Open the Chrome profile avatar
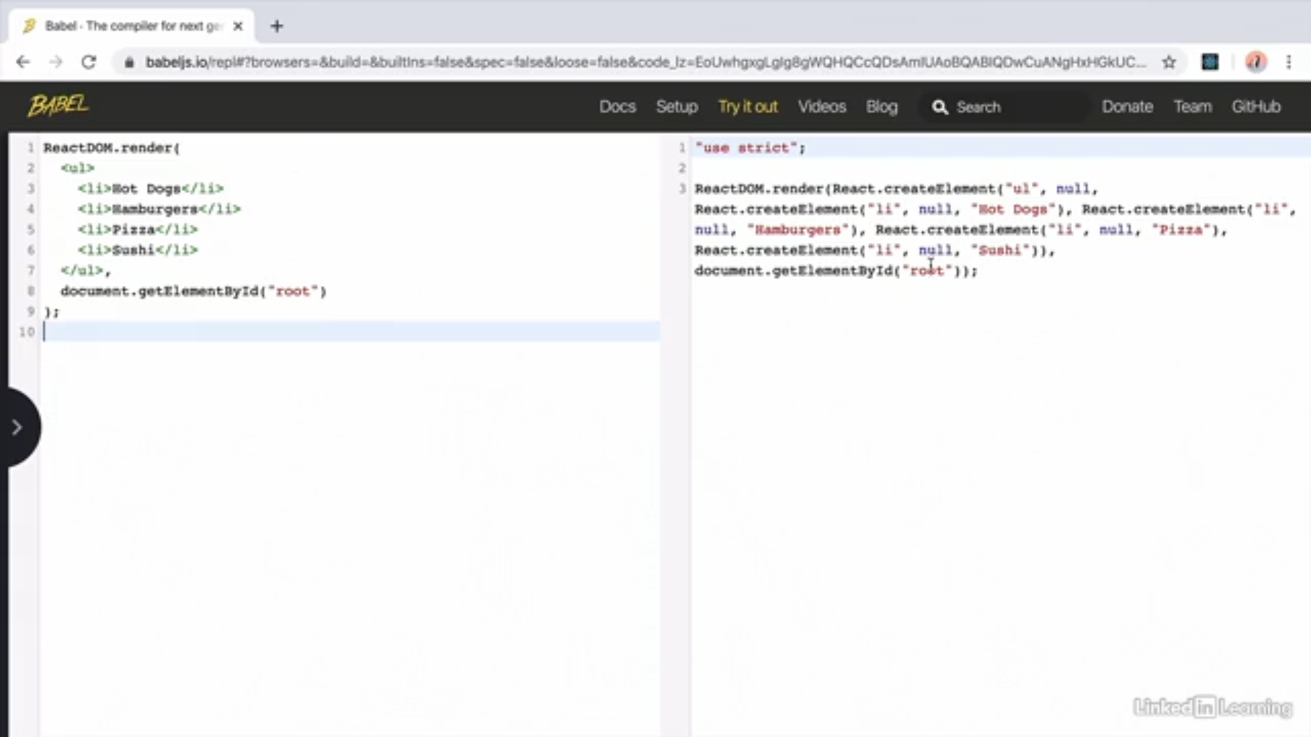The width and height of the screenshot is (1311, 737). 1256,62
